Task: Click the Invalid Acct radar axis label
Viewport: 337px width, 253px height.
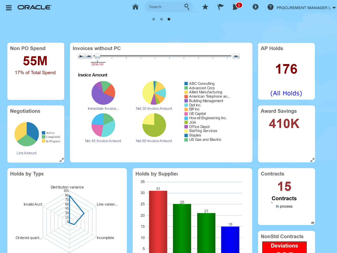Action: (x=33, y=204)
